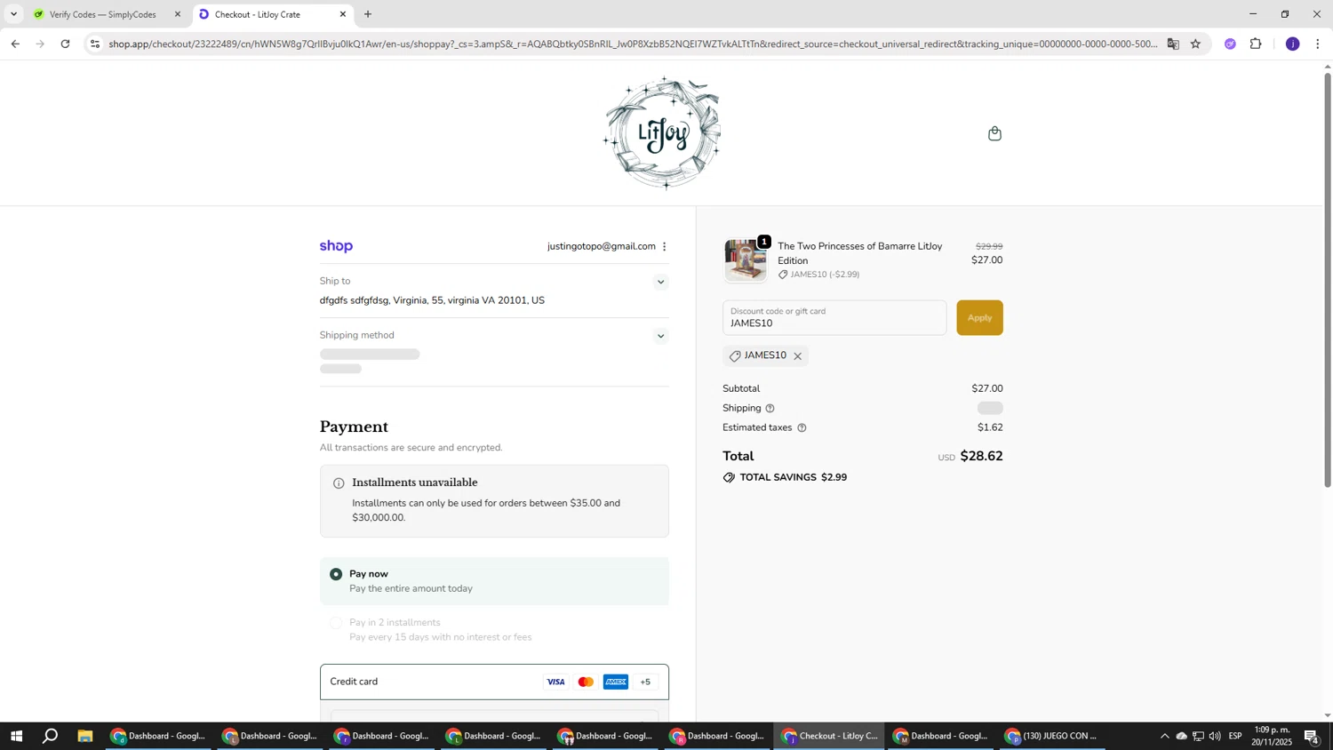Viewport: 1333px width, 750px height.
Task: Expand the Shipping method section
Action: pyautogui.click(x=660, y=336)
